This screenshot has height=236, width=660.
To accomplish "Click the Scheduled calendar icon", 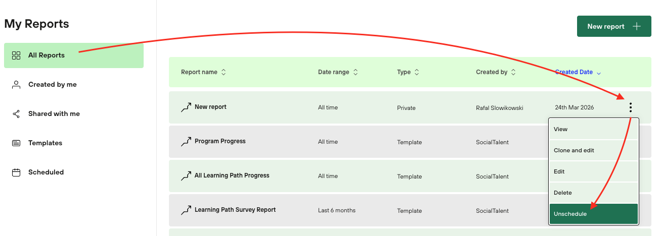I will (x=16, y=172).
